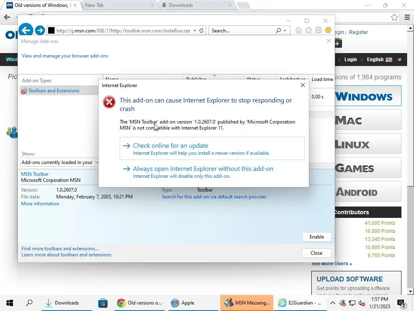Image resolution: width=414 pixels, height=311 pixels.
Task: Click See More Users link
Action: coord(332,264)
